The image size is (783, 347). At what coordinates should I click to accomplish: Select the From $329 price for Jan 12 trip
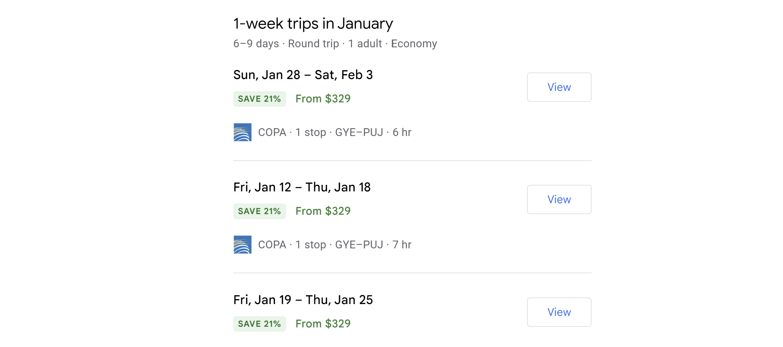[323, 211]
